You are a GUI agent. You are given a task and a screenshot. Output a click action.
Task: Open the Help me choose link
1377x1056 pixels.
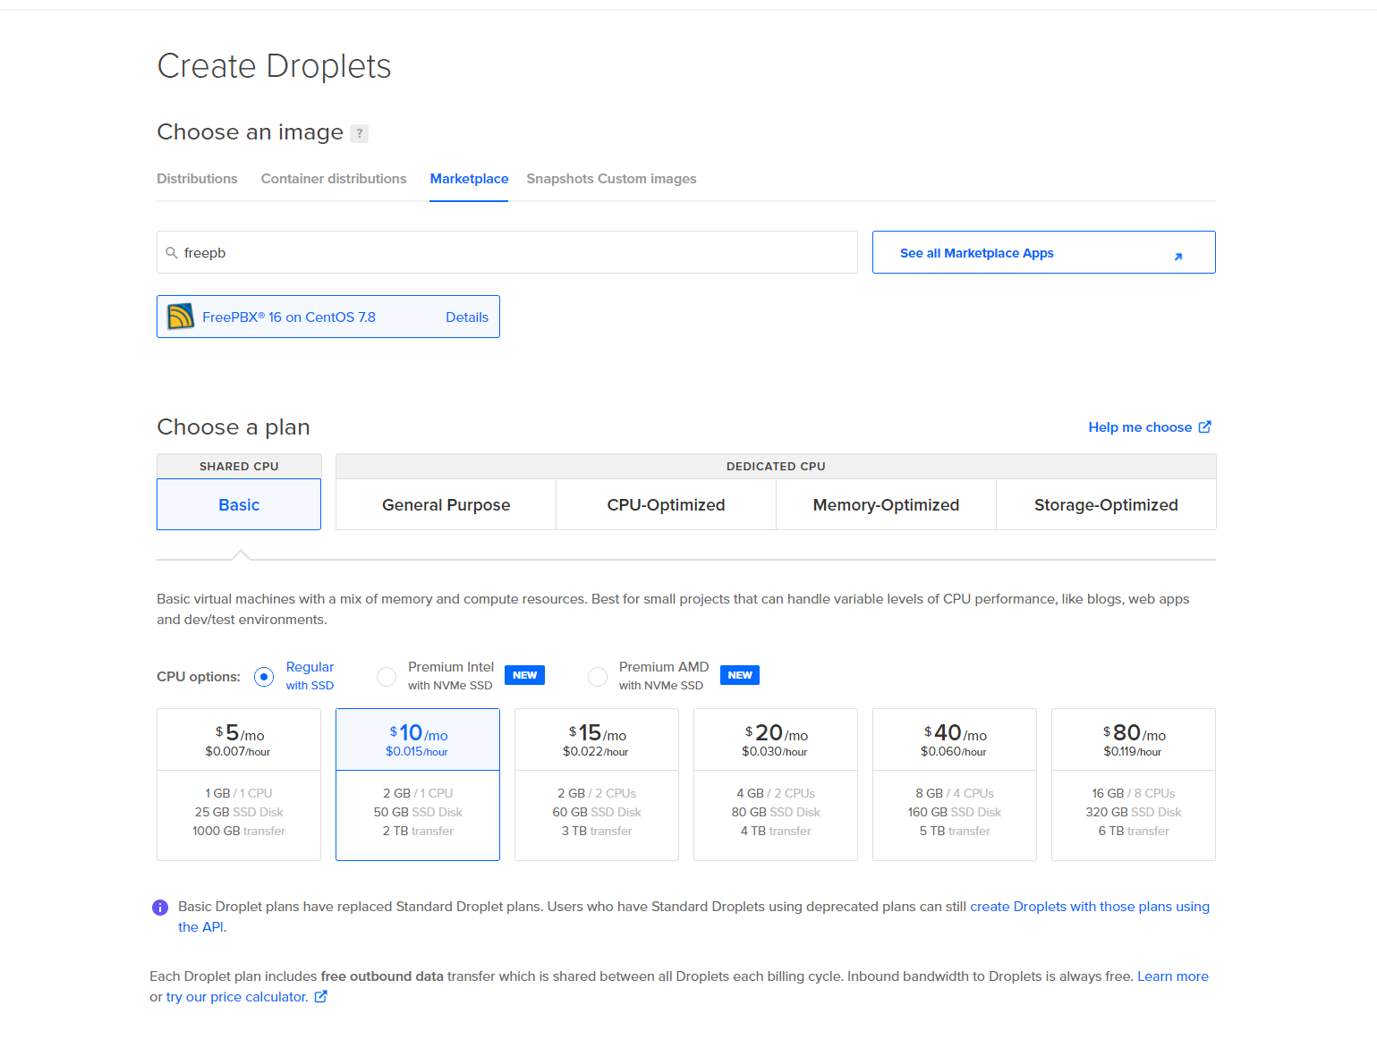(x=1140, y=427)
